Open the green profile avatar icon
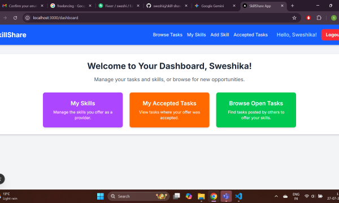This screenshot has width=339, height=203. point(333,18)
